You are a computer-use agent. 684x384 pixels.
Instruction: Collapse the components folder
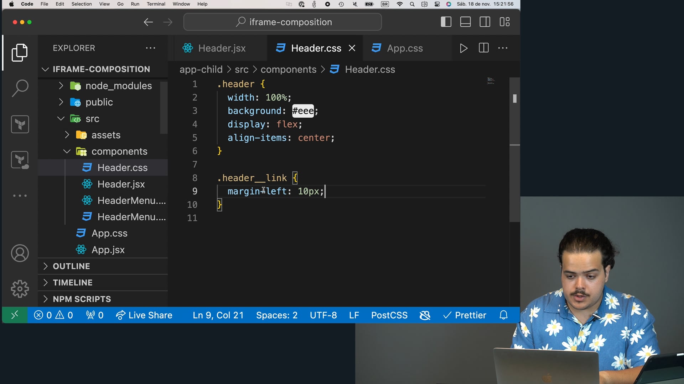(x=119, y=151)
